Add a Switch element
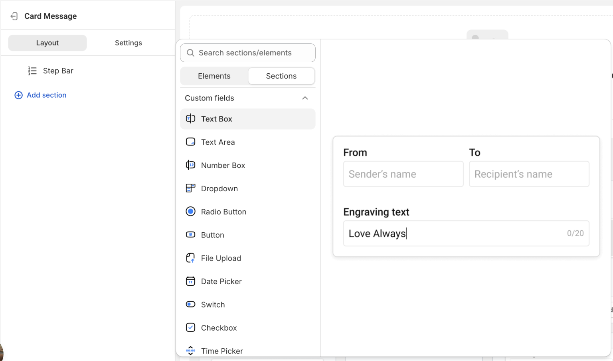The height and width of the screenshot is (361, 613). (213, 304)
